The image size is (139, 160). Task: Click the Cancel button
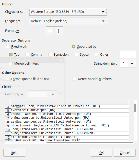point(125,153)
